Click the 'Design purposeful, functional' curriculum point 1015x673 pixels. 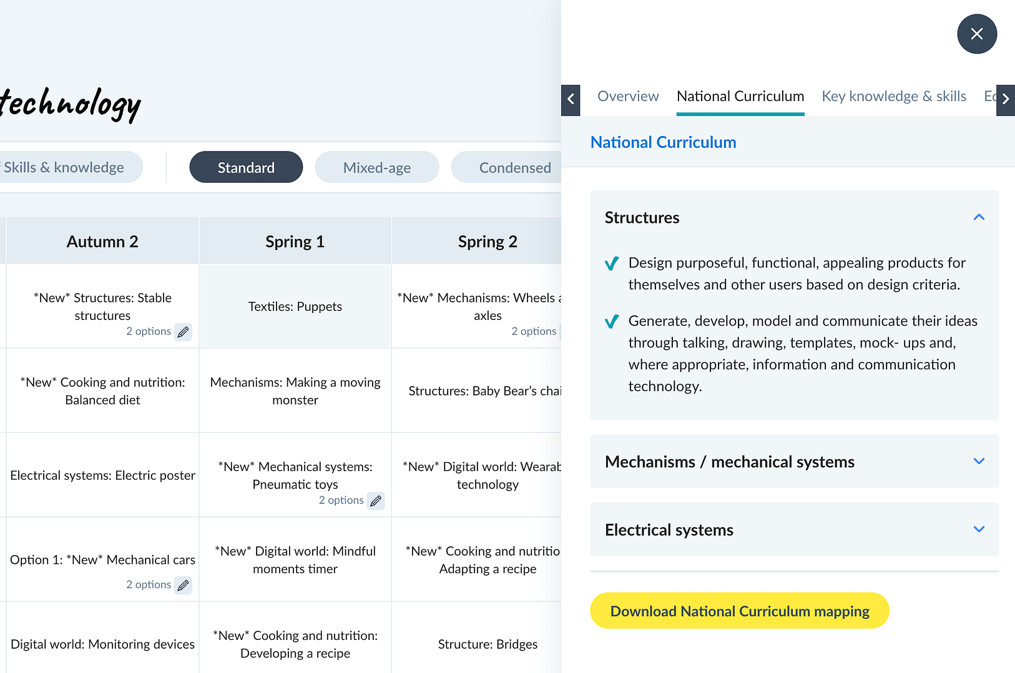click(x=797, y=274)
